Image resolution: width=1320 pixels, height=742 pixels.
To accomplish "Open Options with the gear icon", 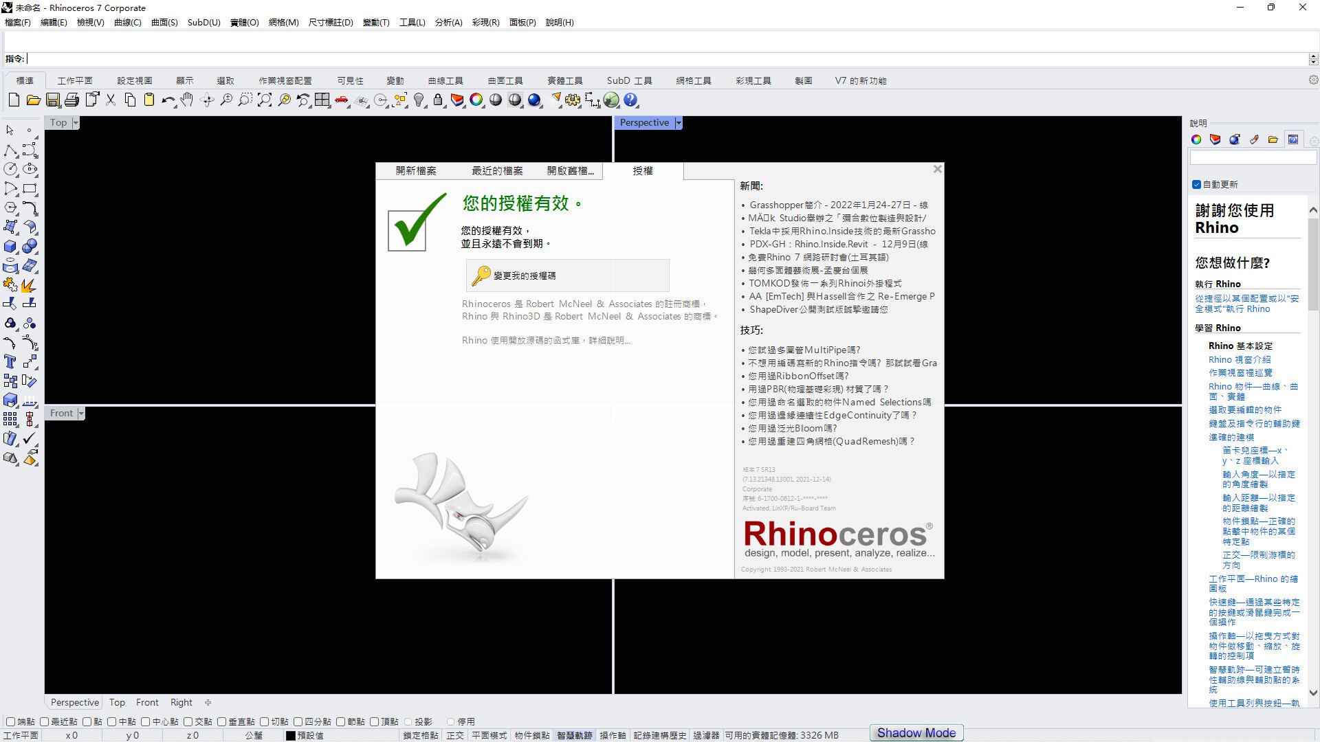I will point(573,100).
